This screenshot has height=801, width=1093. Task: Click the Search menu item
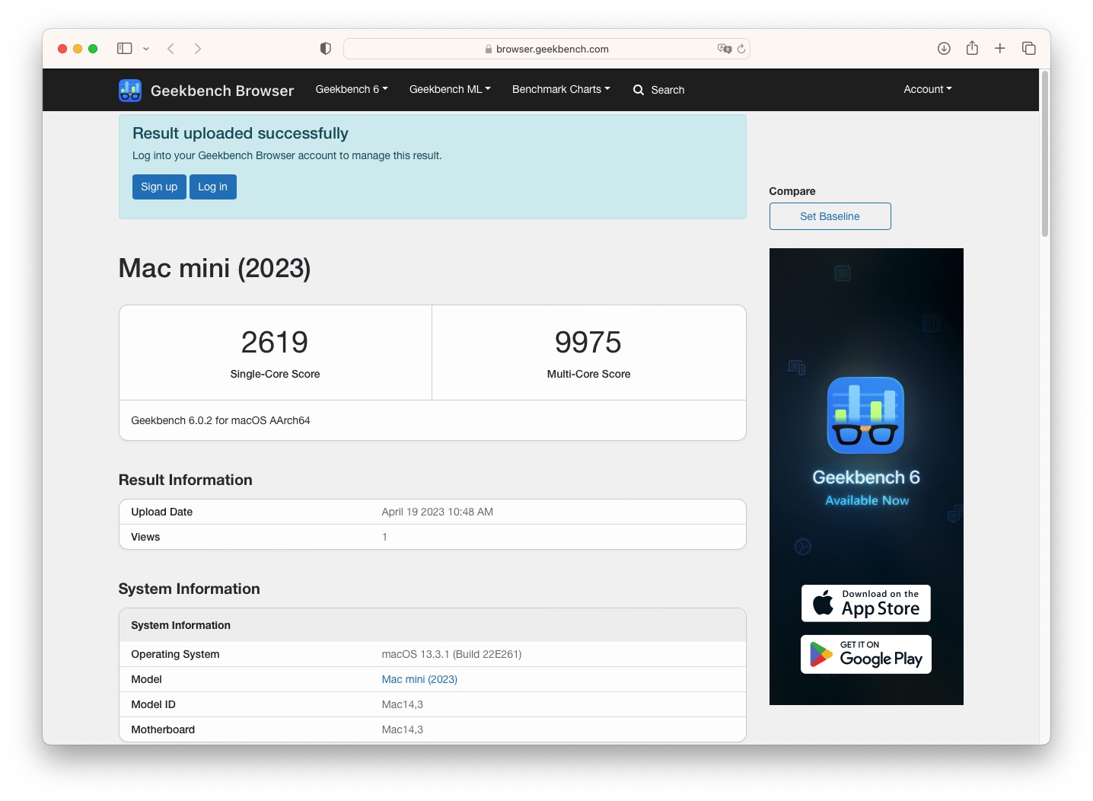point(659,90)
